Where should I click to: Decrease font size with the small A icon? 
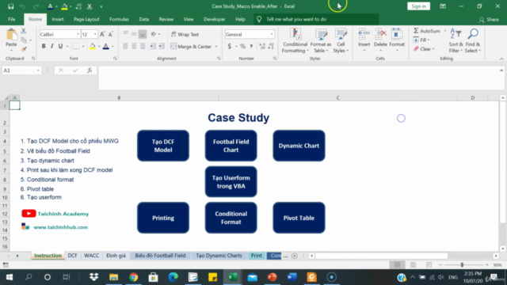click(111, 34)
